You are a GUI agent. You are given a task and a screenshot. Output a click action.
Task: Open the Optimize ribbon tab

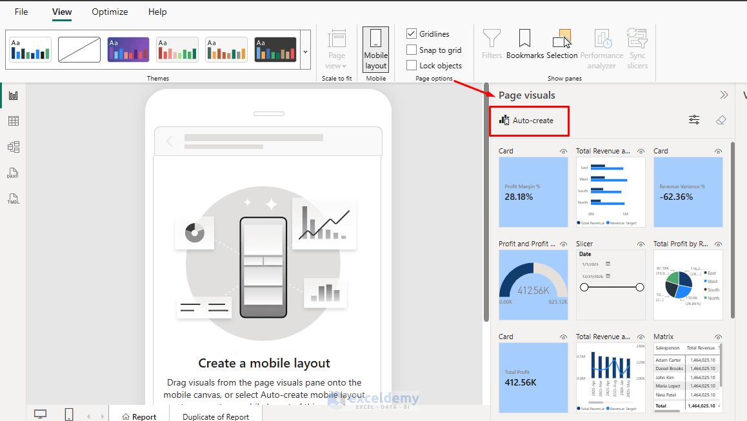point(110,12)
